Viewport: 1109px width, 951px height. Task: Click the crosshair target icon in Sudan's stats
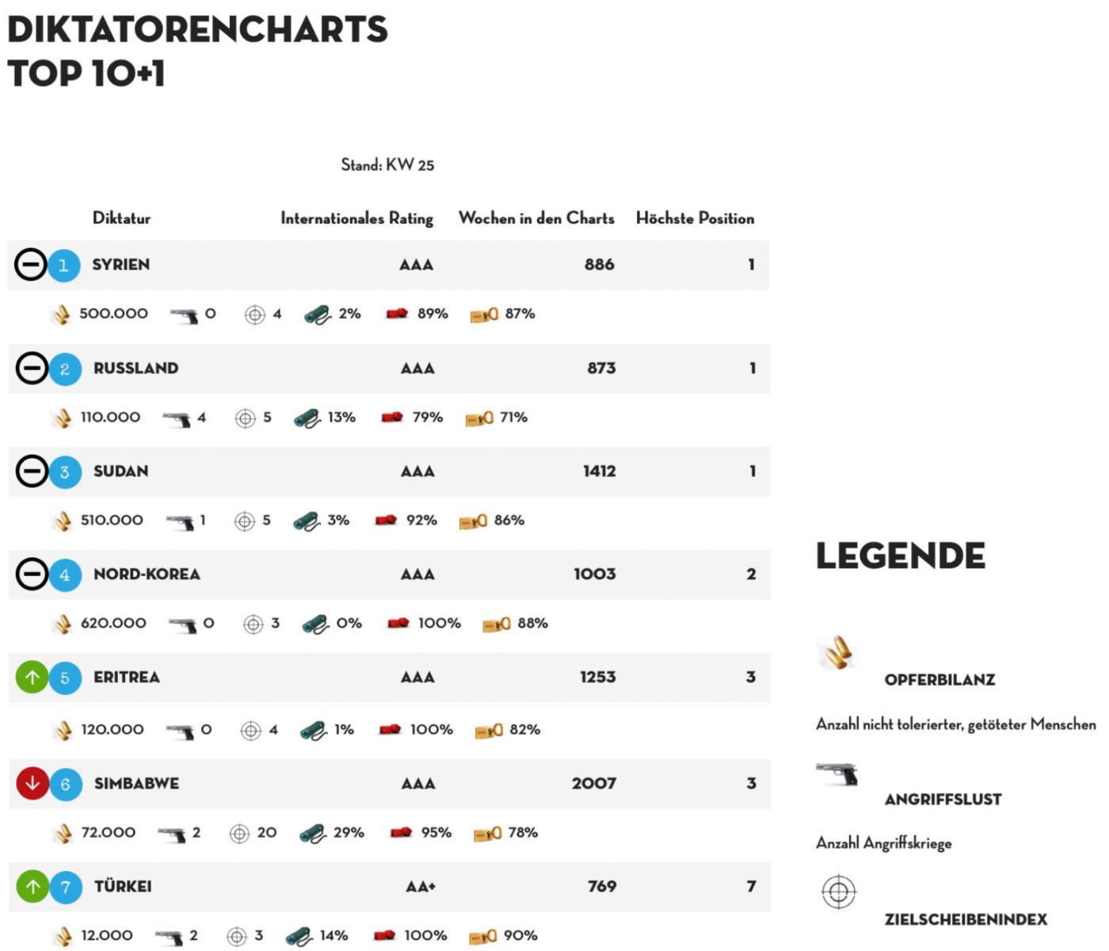[x=244, y=521]
